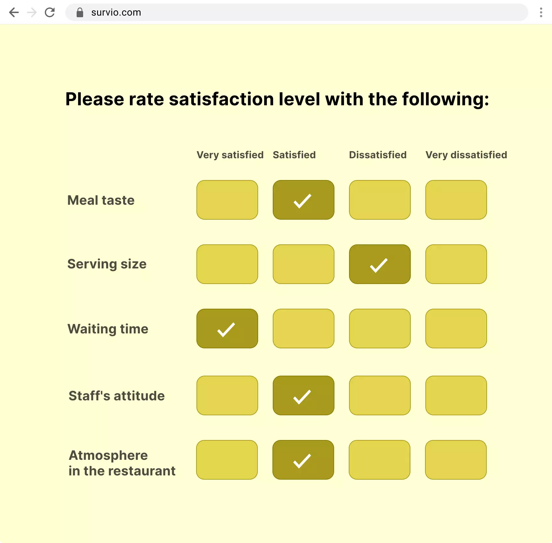
Task: Select Very satisfied for Meal taste
Action: [x=227, y=200]
